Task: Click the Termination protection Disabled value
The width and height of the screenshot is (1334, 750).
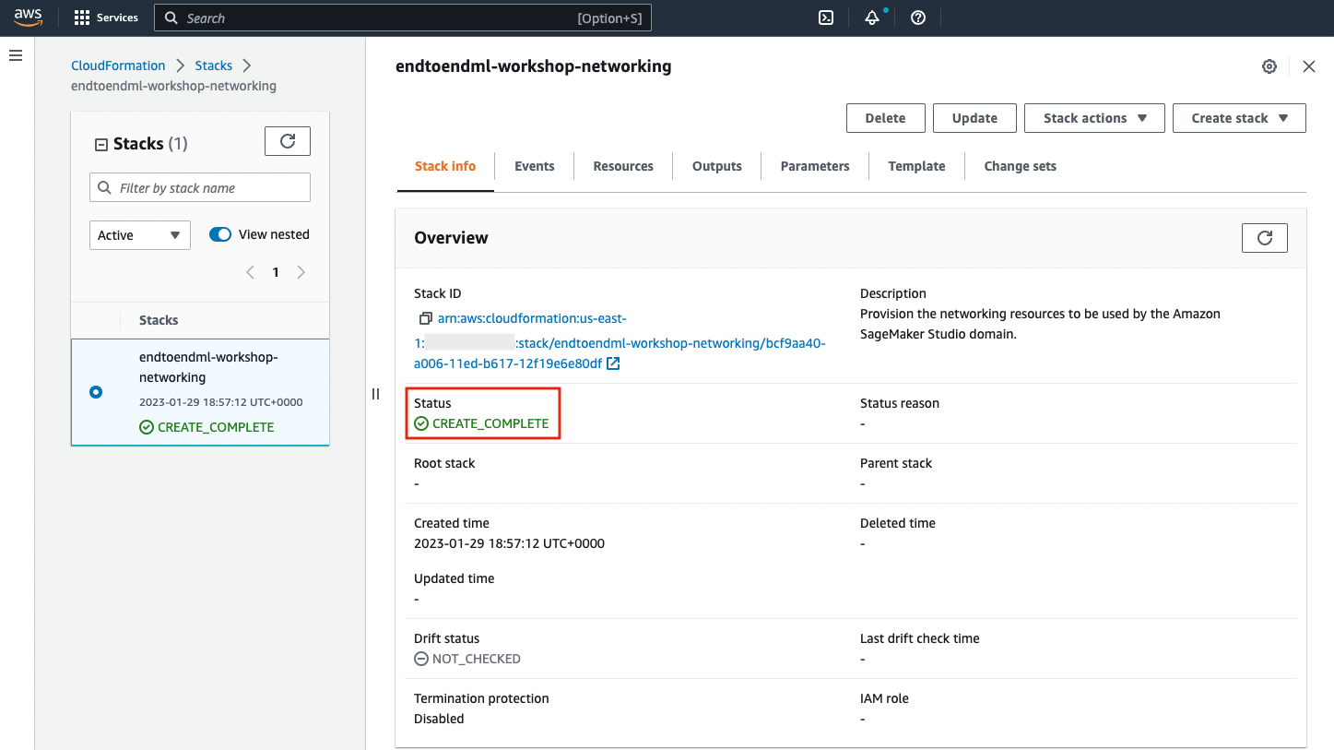Action: 439,719
